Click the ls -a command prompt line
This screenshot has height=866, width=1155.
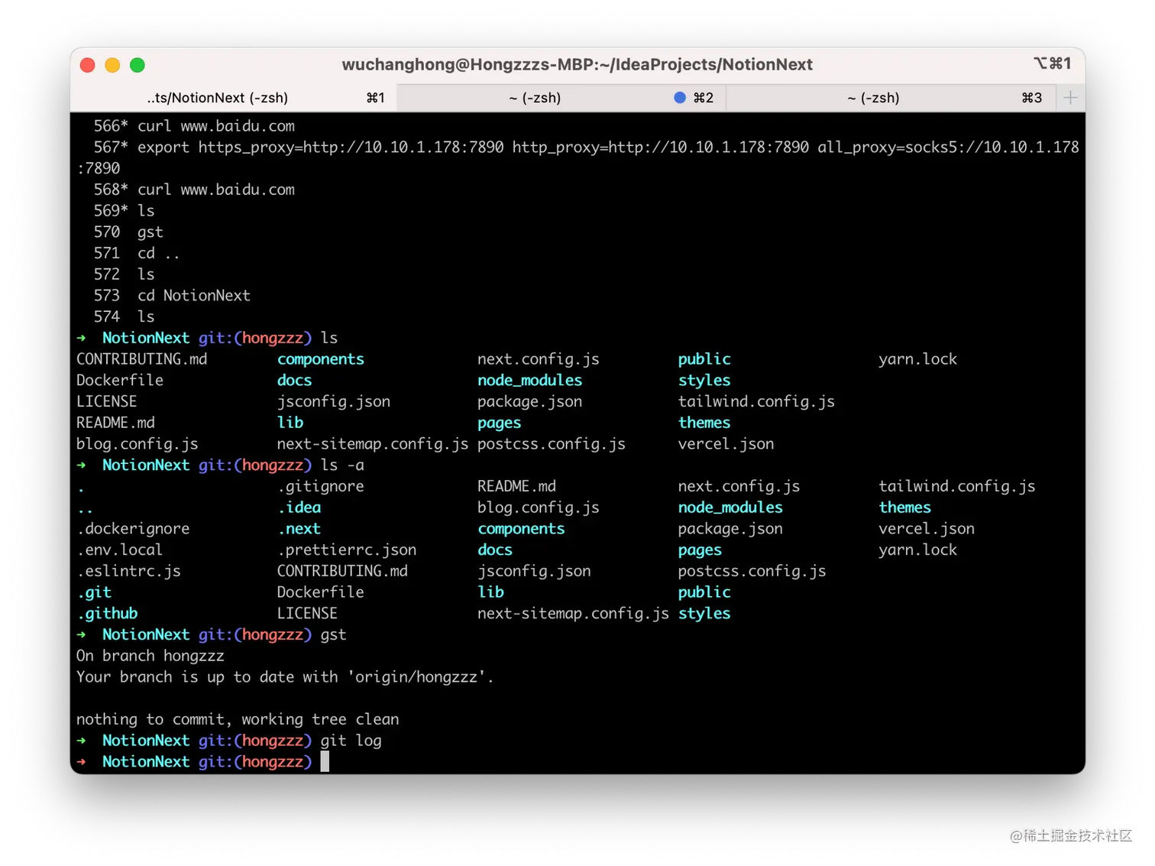click(x=220, y=465)
